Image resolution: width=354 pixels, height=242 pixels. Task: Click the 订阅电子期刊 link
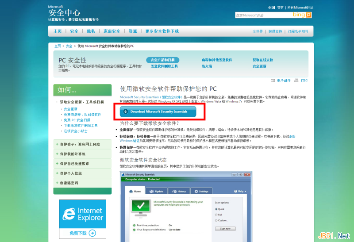pyautogui.click(x=298, y=31)
